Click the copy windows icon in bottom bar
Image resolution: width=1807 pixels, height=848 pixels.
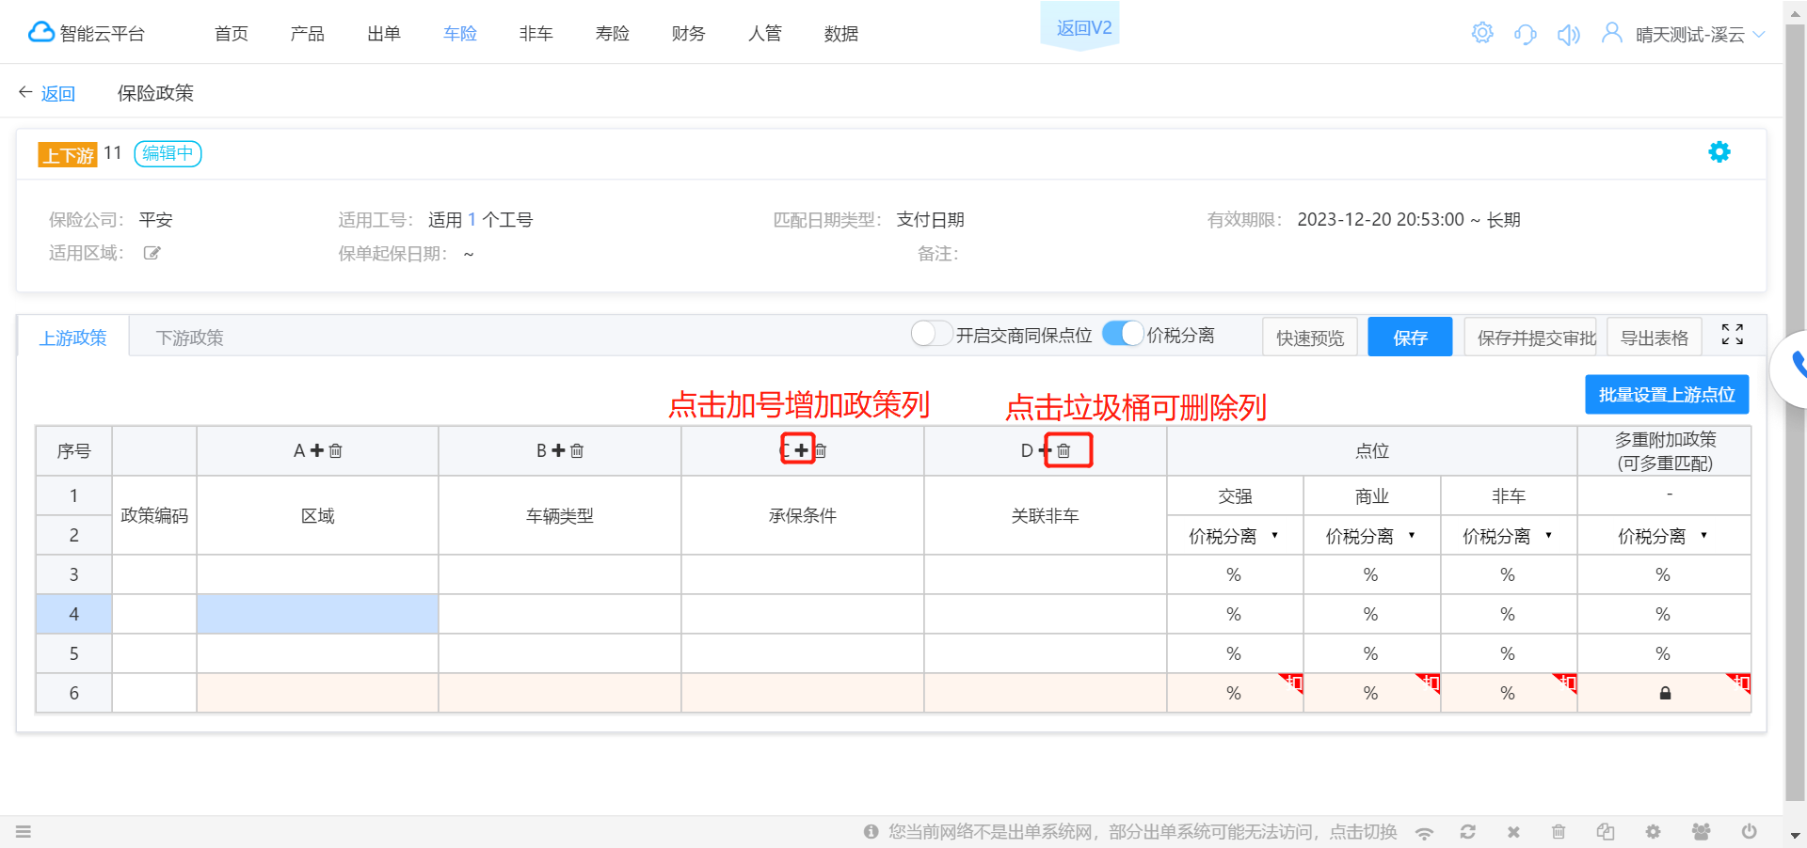1606,832
